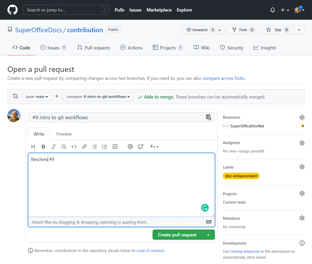Click the pull request title field
The width and height of the screenshot is (312, 264).
[x=121, y=117]
